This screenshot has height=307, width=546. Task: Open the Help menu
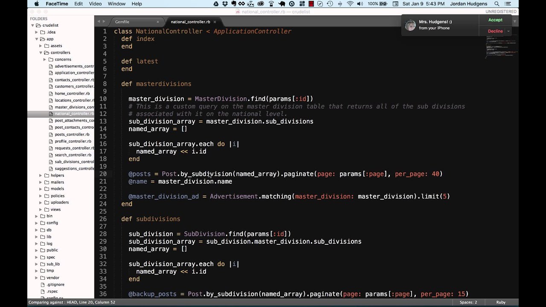coord(136,4)
